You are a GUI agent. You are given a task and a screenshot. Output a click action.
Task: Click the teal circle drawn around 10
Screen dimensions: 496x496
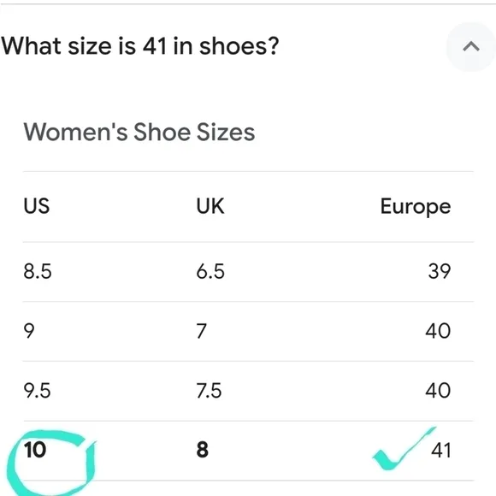click(x=50, y=464)
